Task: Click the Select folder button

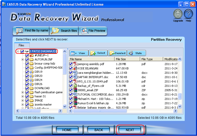Action: (x=98, y=53)
